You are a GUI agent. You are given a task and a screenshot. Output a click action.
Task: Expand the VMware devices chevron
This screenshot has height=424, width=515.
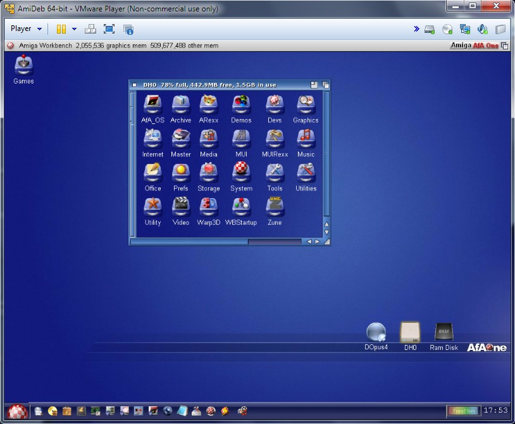416,29
